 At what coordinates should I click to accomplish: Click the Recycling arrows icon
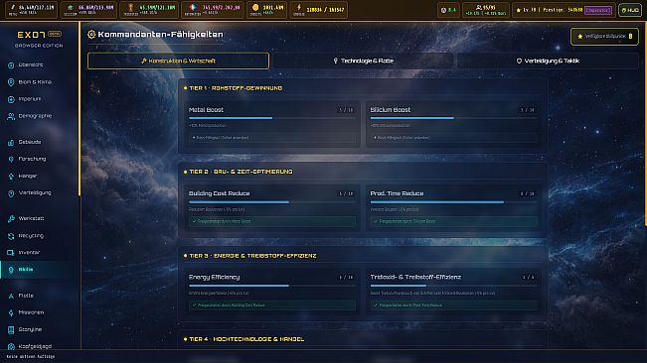point(11,236)
